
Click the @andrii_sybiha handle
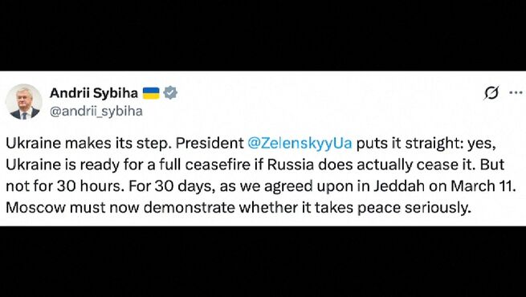tap(96, 111)
